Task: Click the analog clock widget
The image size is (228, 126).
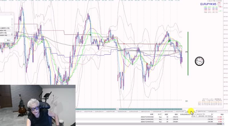Action: (x=199, y=61)
